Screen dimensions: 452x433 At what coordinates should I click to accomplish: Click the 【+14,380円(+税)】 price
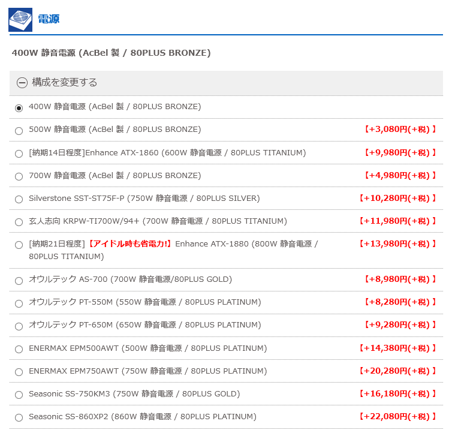[397, 348]
